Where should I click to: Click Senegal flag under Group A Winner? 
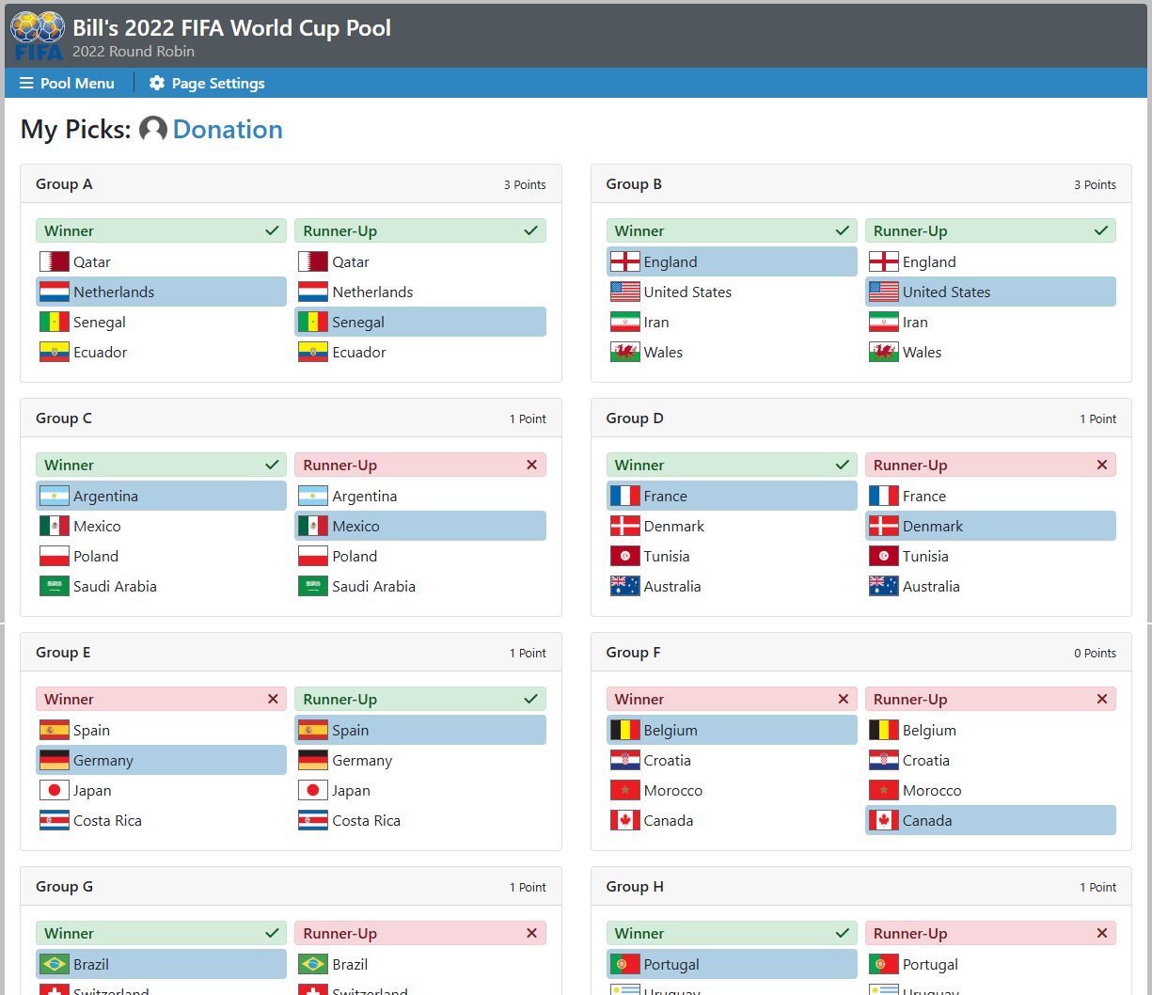pyautogui.click(x=55, y=322)
